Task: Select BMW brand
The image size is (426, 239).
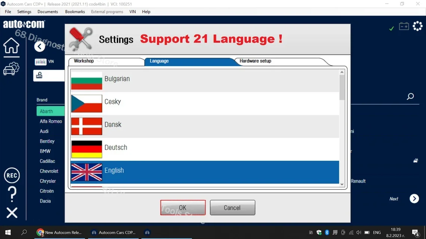Action: coord(45,151)
